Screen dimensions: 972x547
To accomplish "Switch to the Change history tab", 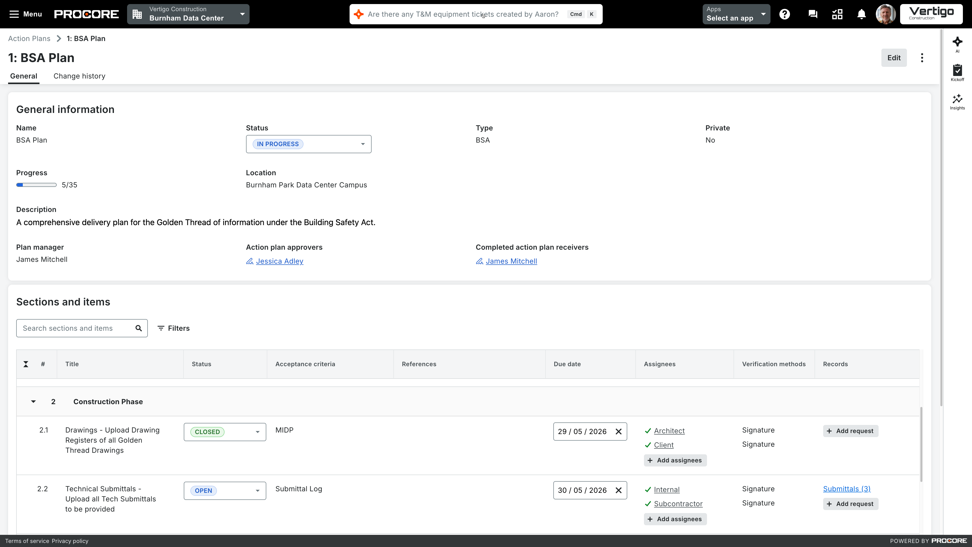I will click(79, 76).
